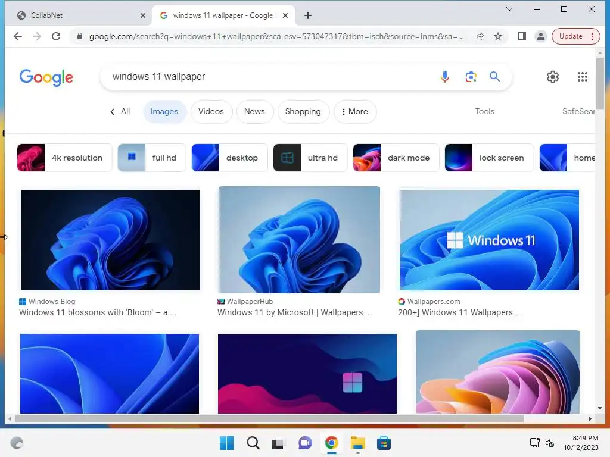Open the WallpaperHub light Bloom thumbnail
The width and height of the screenshot is (610, 457).
coord(299,240)
